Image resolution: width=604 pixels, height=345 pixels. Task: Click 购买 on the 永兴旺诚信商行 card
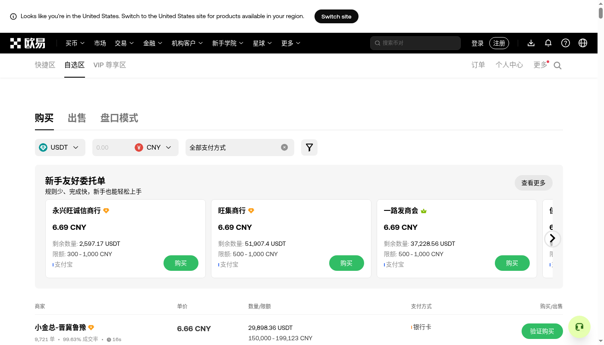181,263
